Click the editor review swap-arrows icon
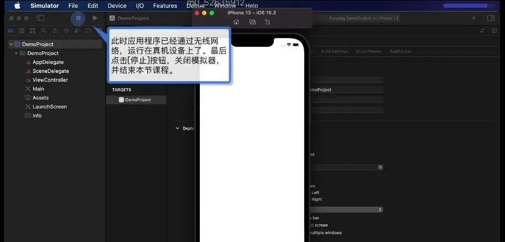Screen dimensions: 505x242 (482, 30)
